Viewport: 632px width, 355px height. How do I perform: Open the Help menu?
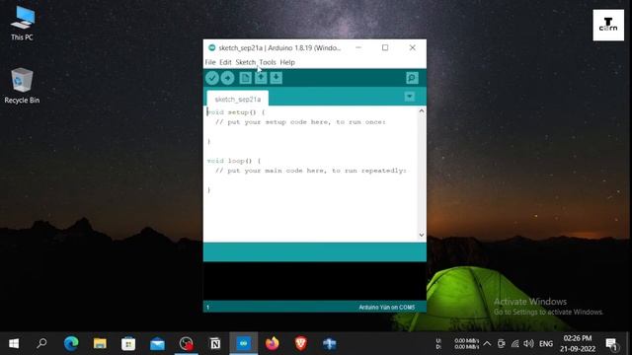[x=287, y=62]
